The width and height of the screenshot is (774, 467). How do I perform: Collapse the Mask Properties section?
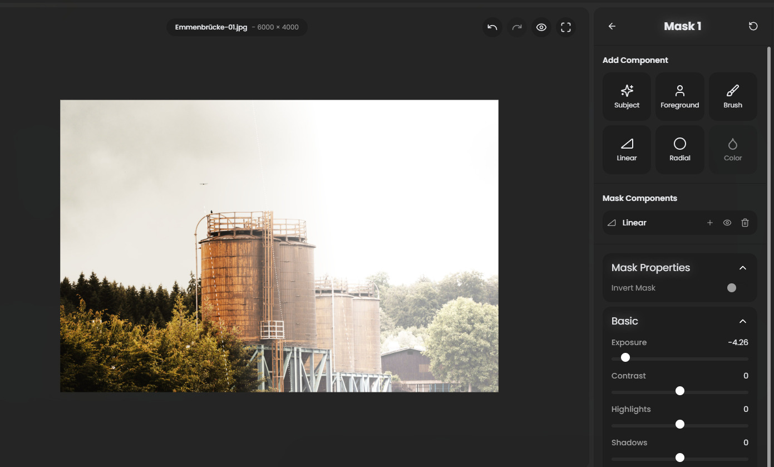pos(742,268)
